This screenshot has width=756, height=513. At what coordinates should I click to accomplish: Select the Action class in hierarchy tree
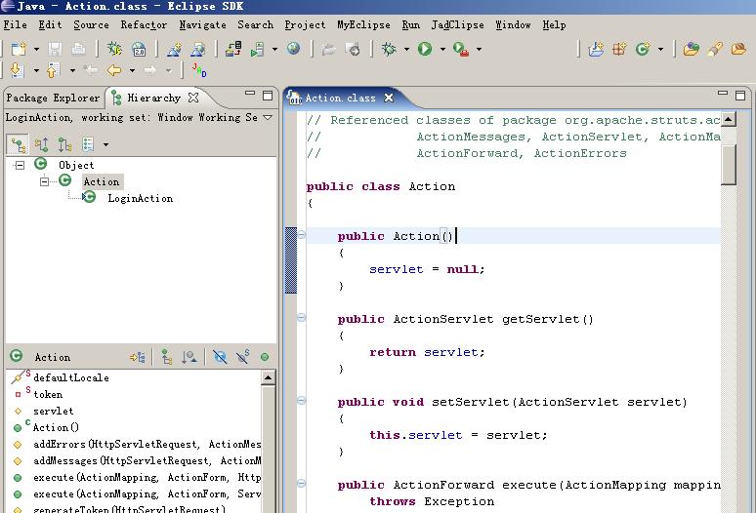point(102,182)
